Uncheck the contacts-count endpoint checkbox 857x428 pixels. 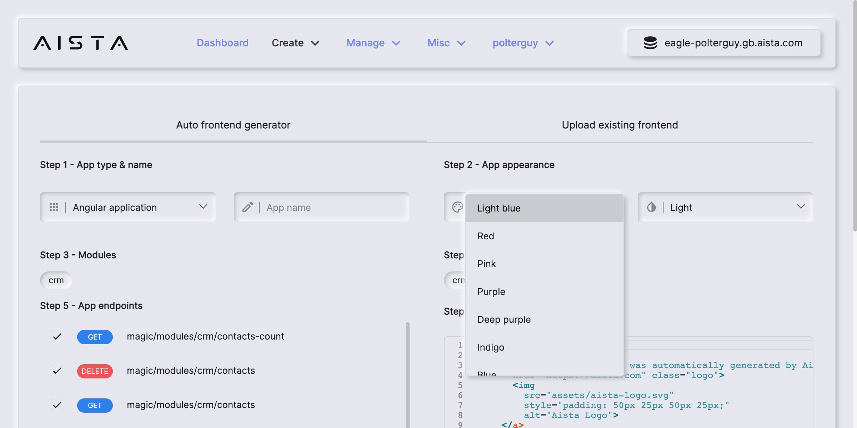coord(57,336)
